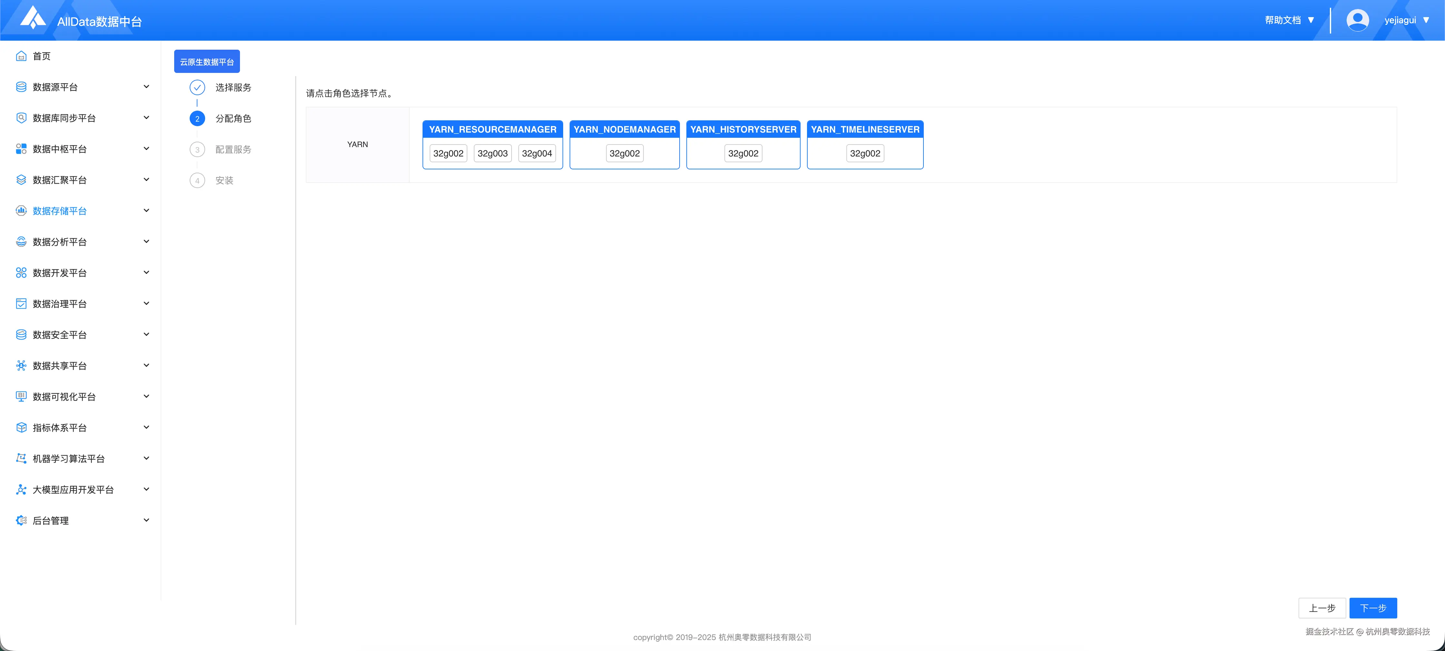Click the 数据存储平台 chart icon

[21, 211]
